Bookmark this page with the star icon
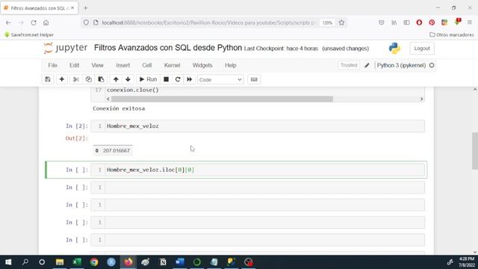This screenshot has height=269, width=478. pyautogui.click(x=341, y=22)
